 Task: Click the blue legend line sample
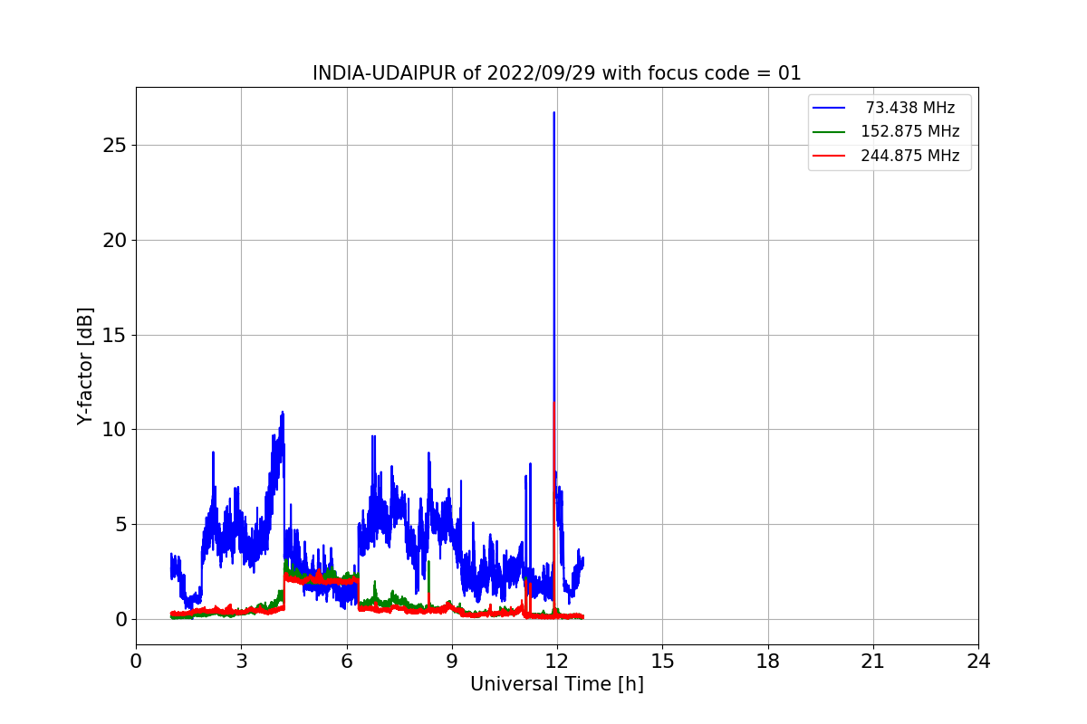[829, 108]
